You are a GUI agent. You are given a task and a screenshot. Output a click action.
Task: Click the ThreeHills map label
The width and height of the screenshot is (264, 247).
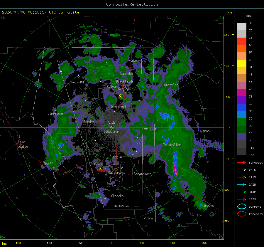148,128
